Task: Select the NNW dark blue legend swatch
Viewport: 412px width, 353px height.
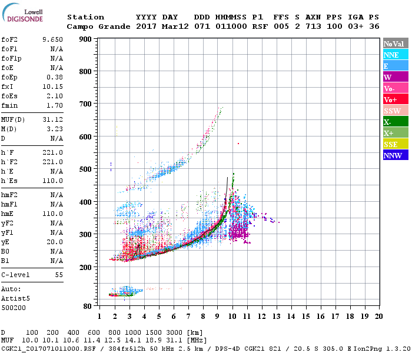Action: (x=396, y=155)
